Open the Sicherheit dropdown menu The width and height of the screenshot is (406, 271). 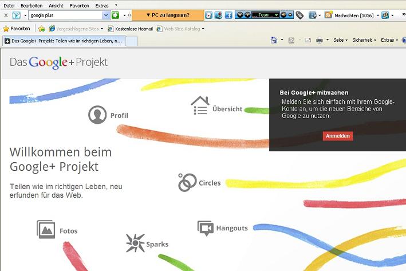364,40
